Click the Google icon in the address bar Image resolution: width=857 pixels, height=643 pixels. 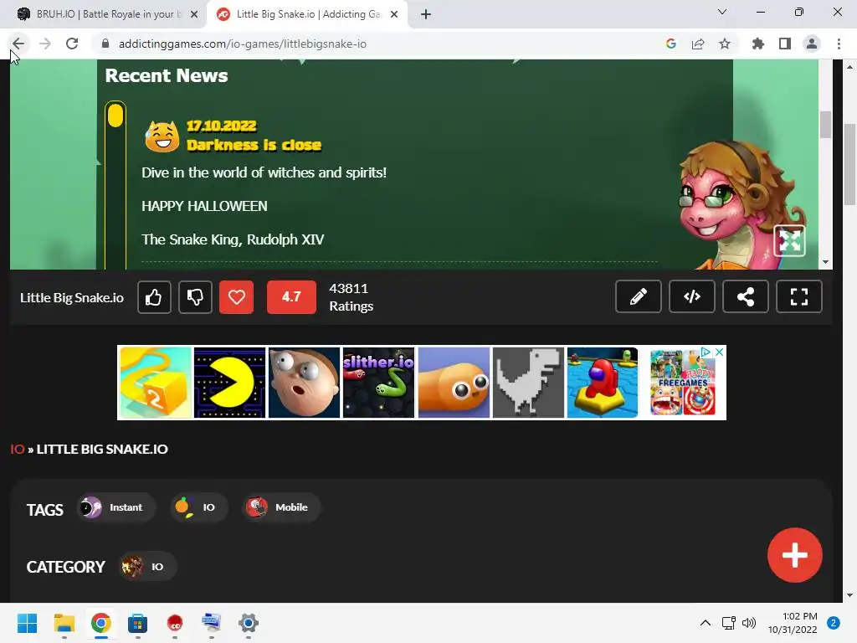(671, 44)
